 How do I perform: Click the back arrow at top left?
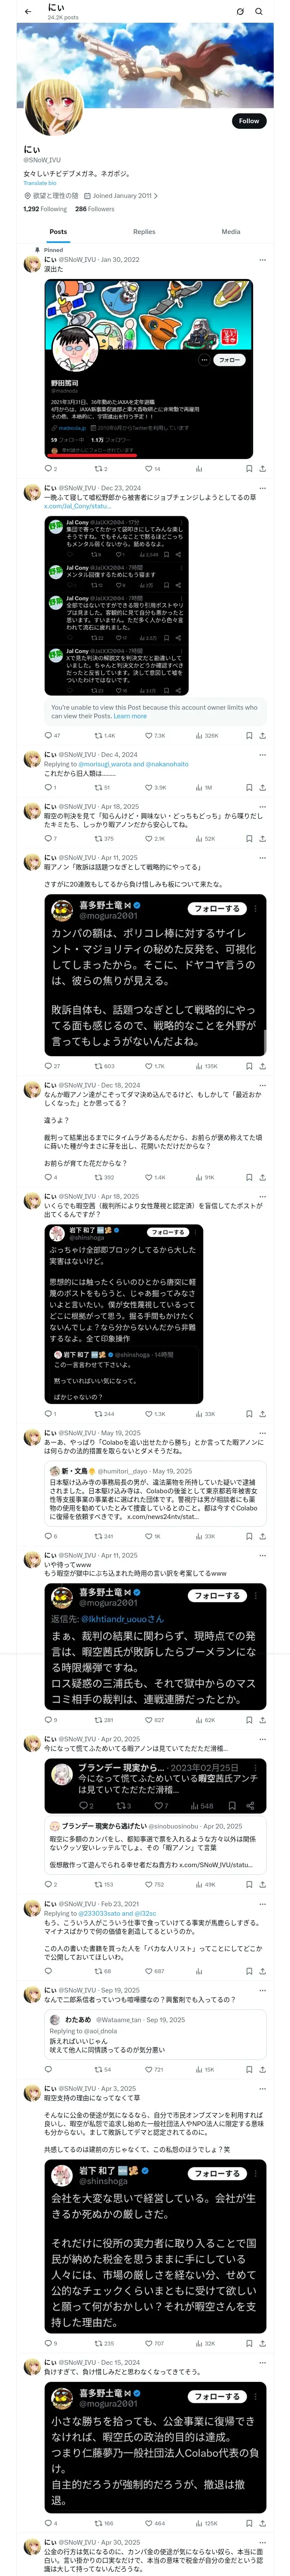click(x=28, y=11)
